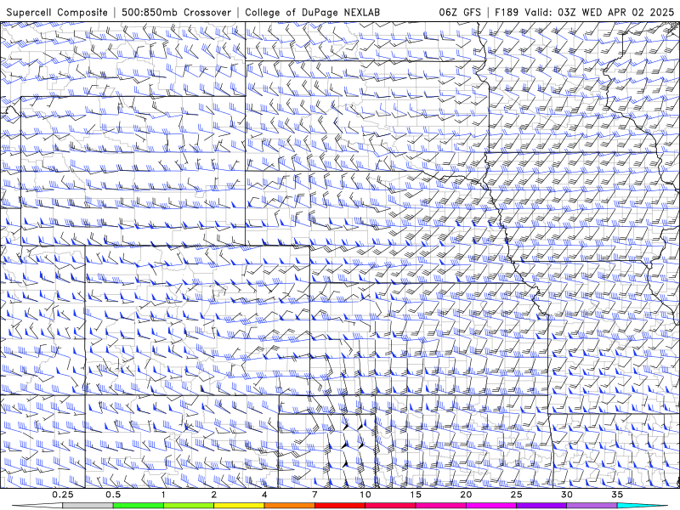Click legend value 30
This screenshot has width=680, height=510.
click(566, 495)
